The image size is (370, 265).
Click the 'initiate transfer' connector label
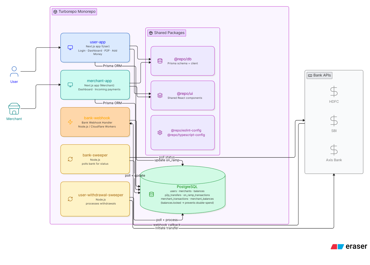(x=167, y=228)
